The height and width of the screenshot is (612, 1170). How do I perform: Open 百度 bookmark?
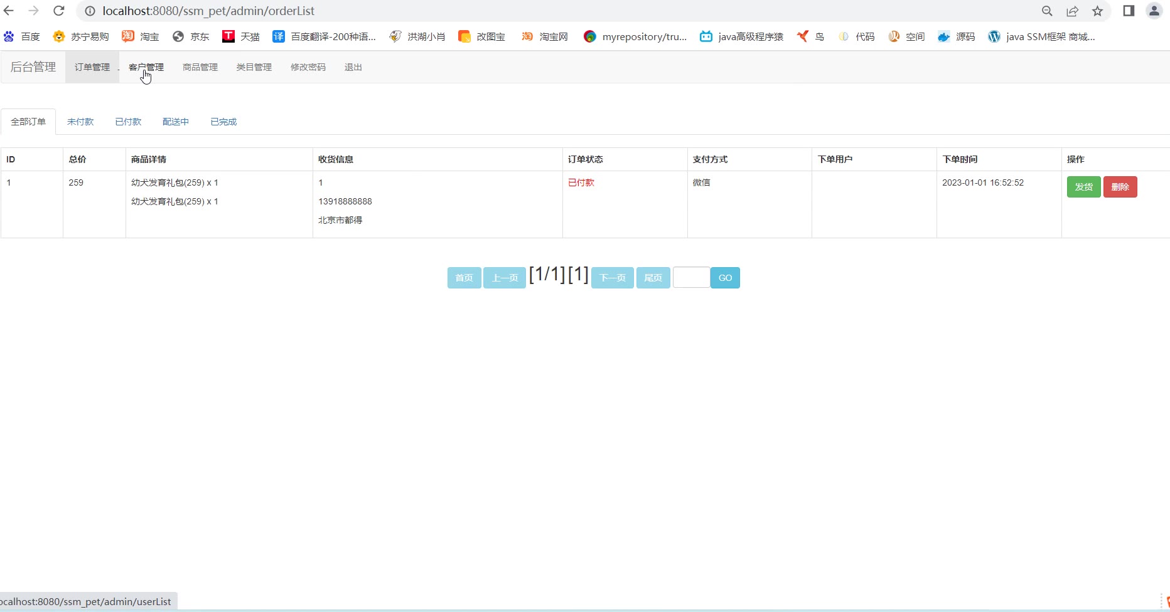22,37
